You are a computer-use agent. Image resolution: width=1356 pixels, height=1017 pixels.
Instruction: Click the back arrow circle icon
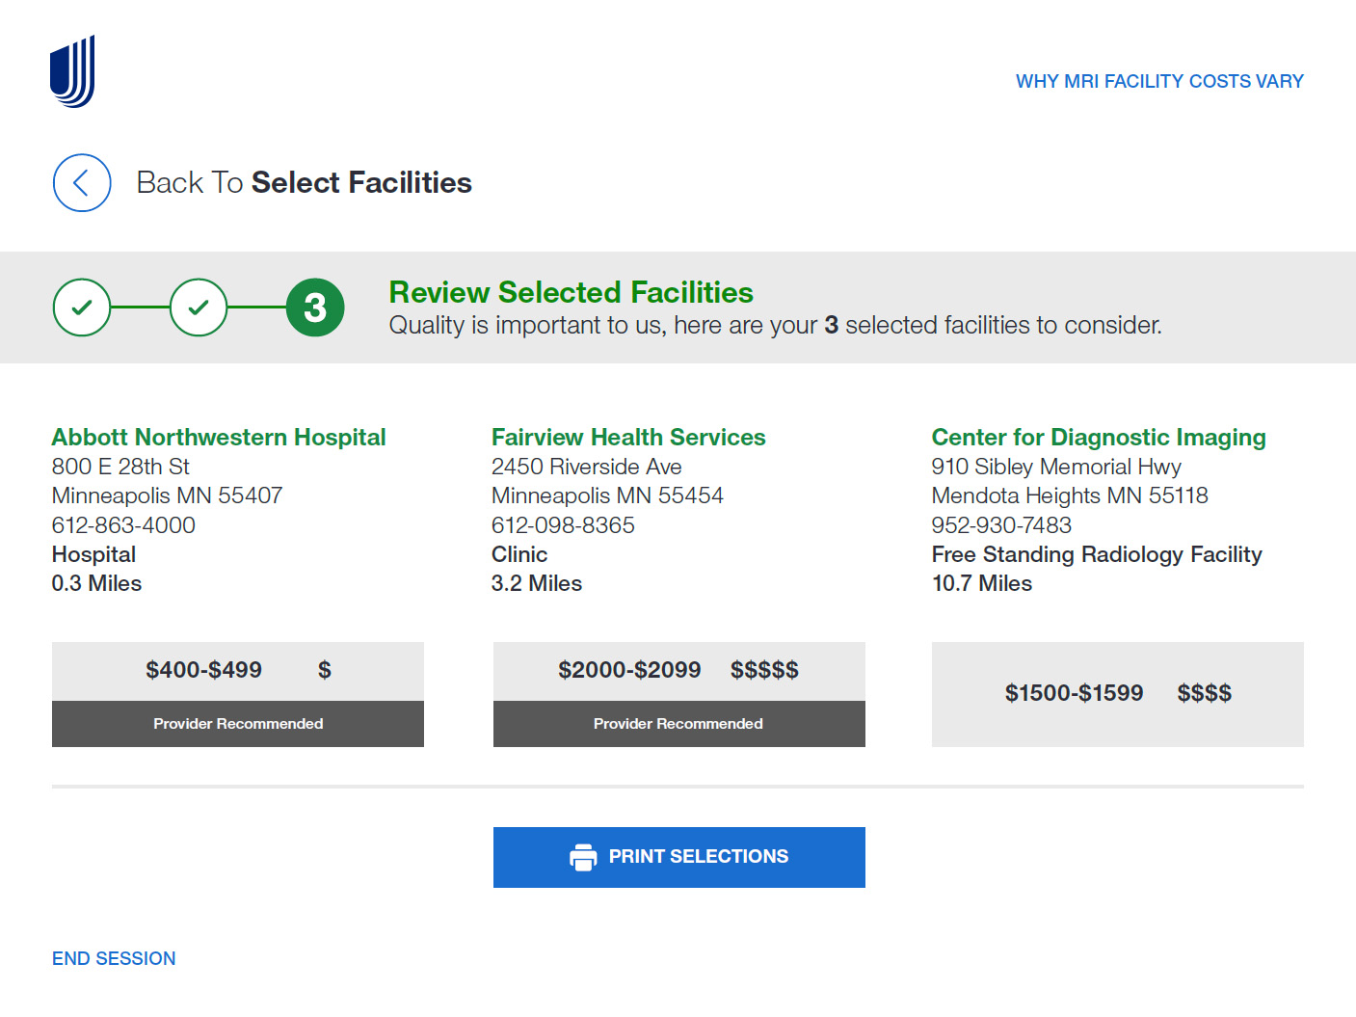pyautogui.click(x=82, y=183)
